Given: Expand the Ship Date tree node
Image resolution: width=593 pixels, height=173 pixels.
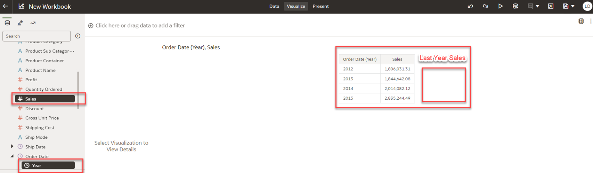Looking at the screenshot, I should click(12, 147).
